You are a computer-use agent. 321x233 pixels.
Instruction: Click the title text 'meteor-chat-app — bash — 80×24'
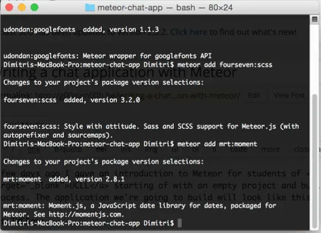point(165,8)
